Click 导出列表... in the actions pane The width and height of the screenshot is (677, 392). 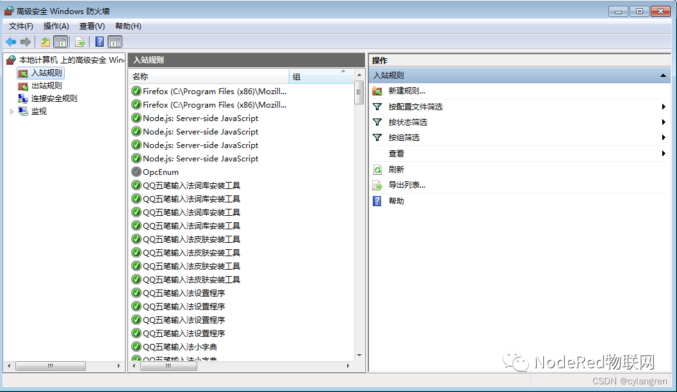pos(407,185)
